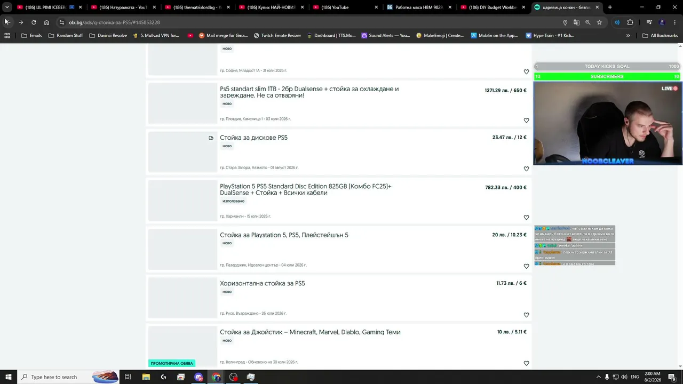Switch to the Купих НАЙ-НОВИЯ tab

[271, 7]
